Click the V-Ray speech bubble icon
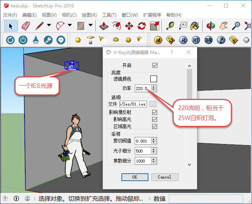 click(61, 40)
